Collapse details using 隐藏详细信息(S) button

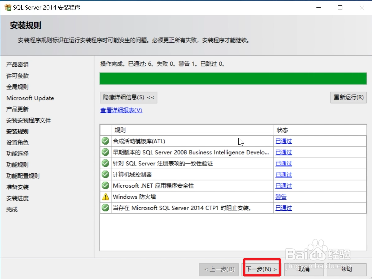point(128,97)
